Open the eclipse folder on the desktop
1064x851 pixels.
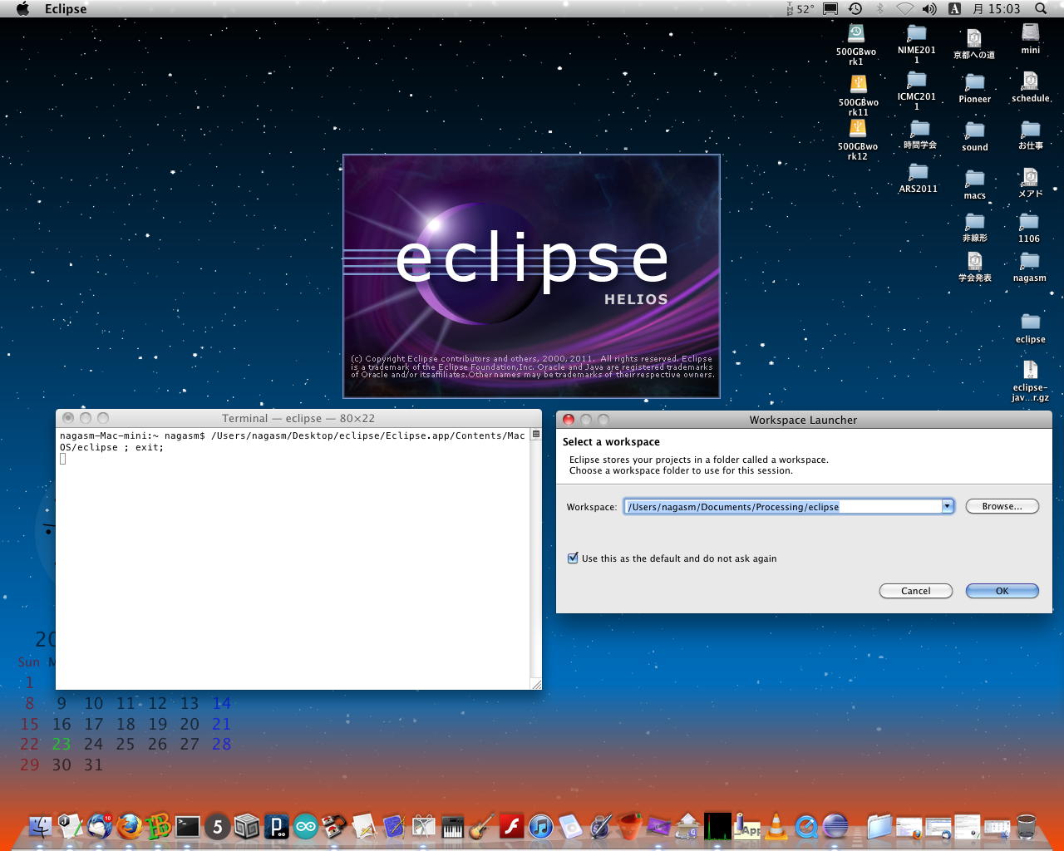pyautogui.click(x=1030, y=323)
